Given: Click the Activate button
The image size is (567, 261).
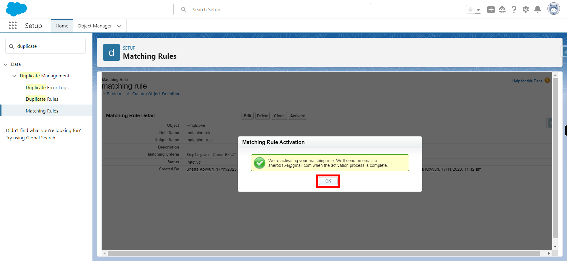Looking at the screenshot, I should (x=297, y=116).
